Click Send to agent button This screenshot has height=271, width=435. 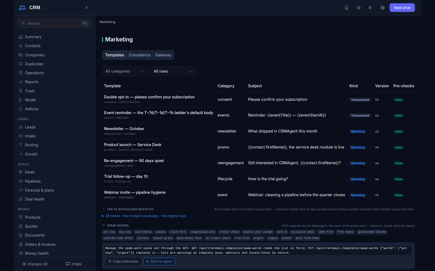click(x=159, y=262)
